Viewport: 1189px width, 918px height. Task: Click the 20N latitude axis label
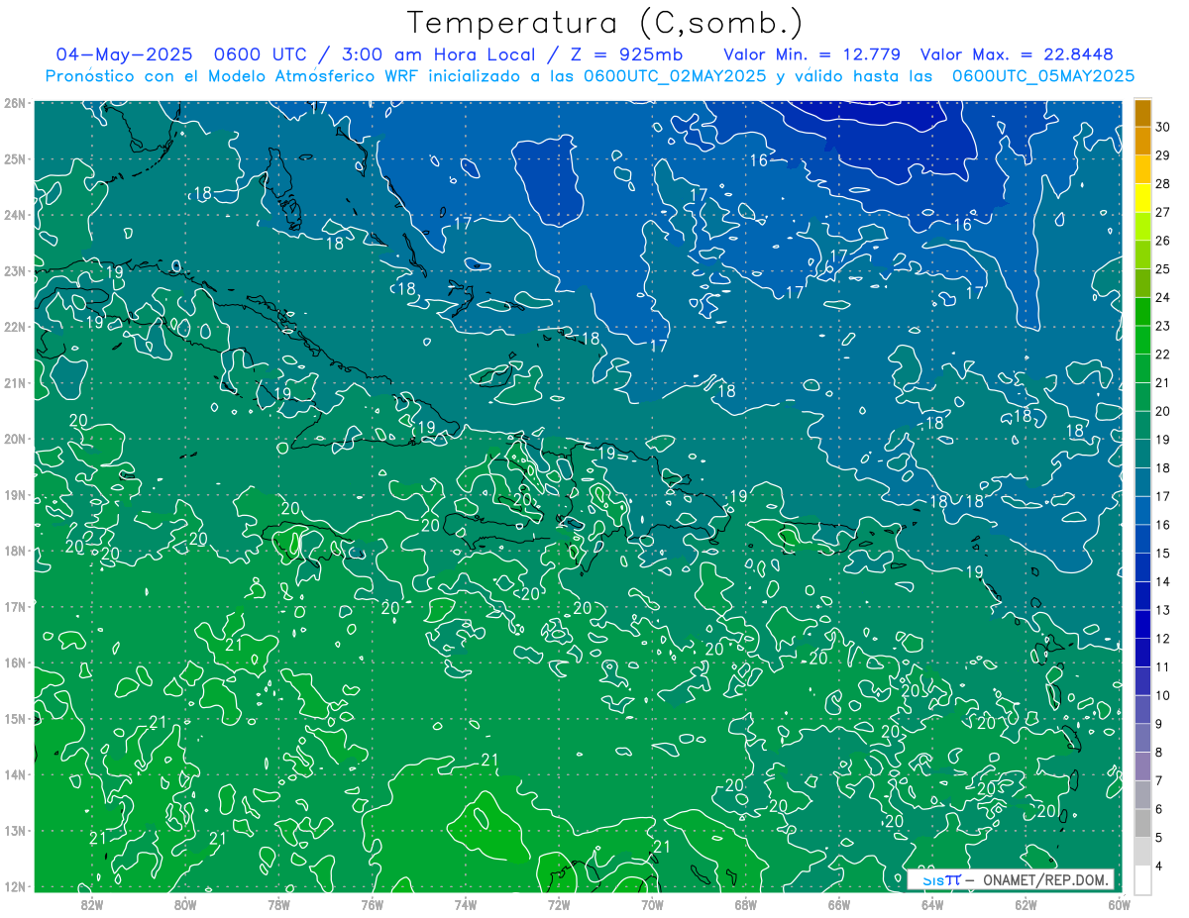coord(14,439)
